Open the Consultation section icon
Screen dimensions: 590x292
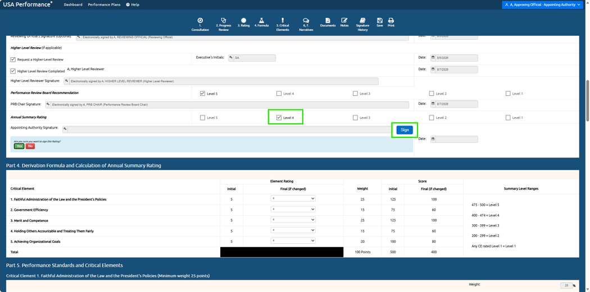(x=200, y=20)
